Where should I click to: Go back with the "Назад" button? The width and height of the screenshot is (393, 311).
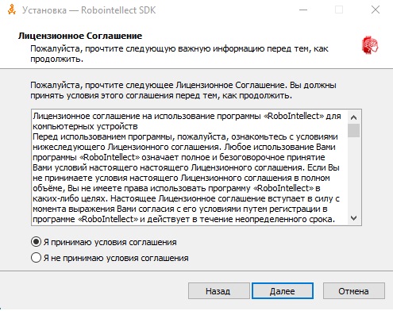click(219, 291)
